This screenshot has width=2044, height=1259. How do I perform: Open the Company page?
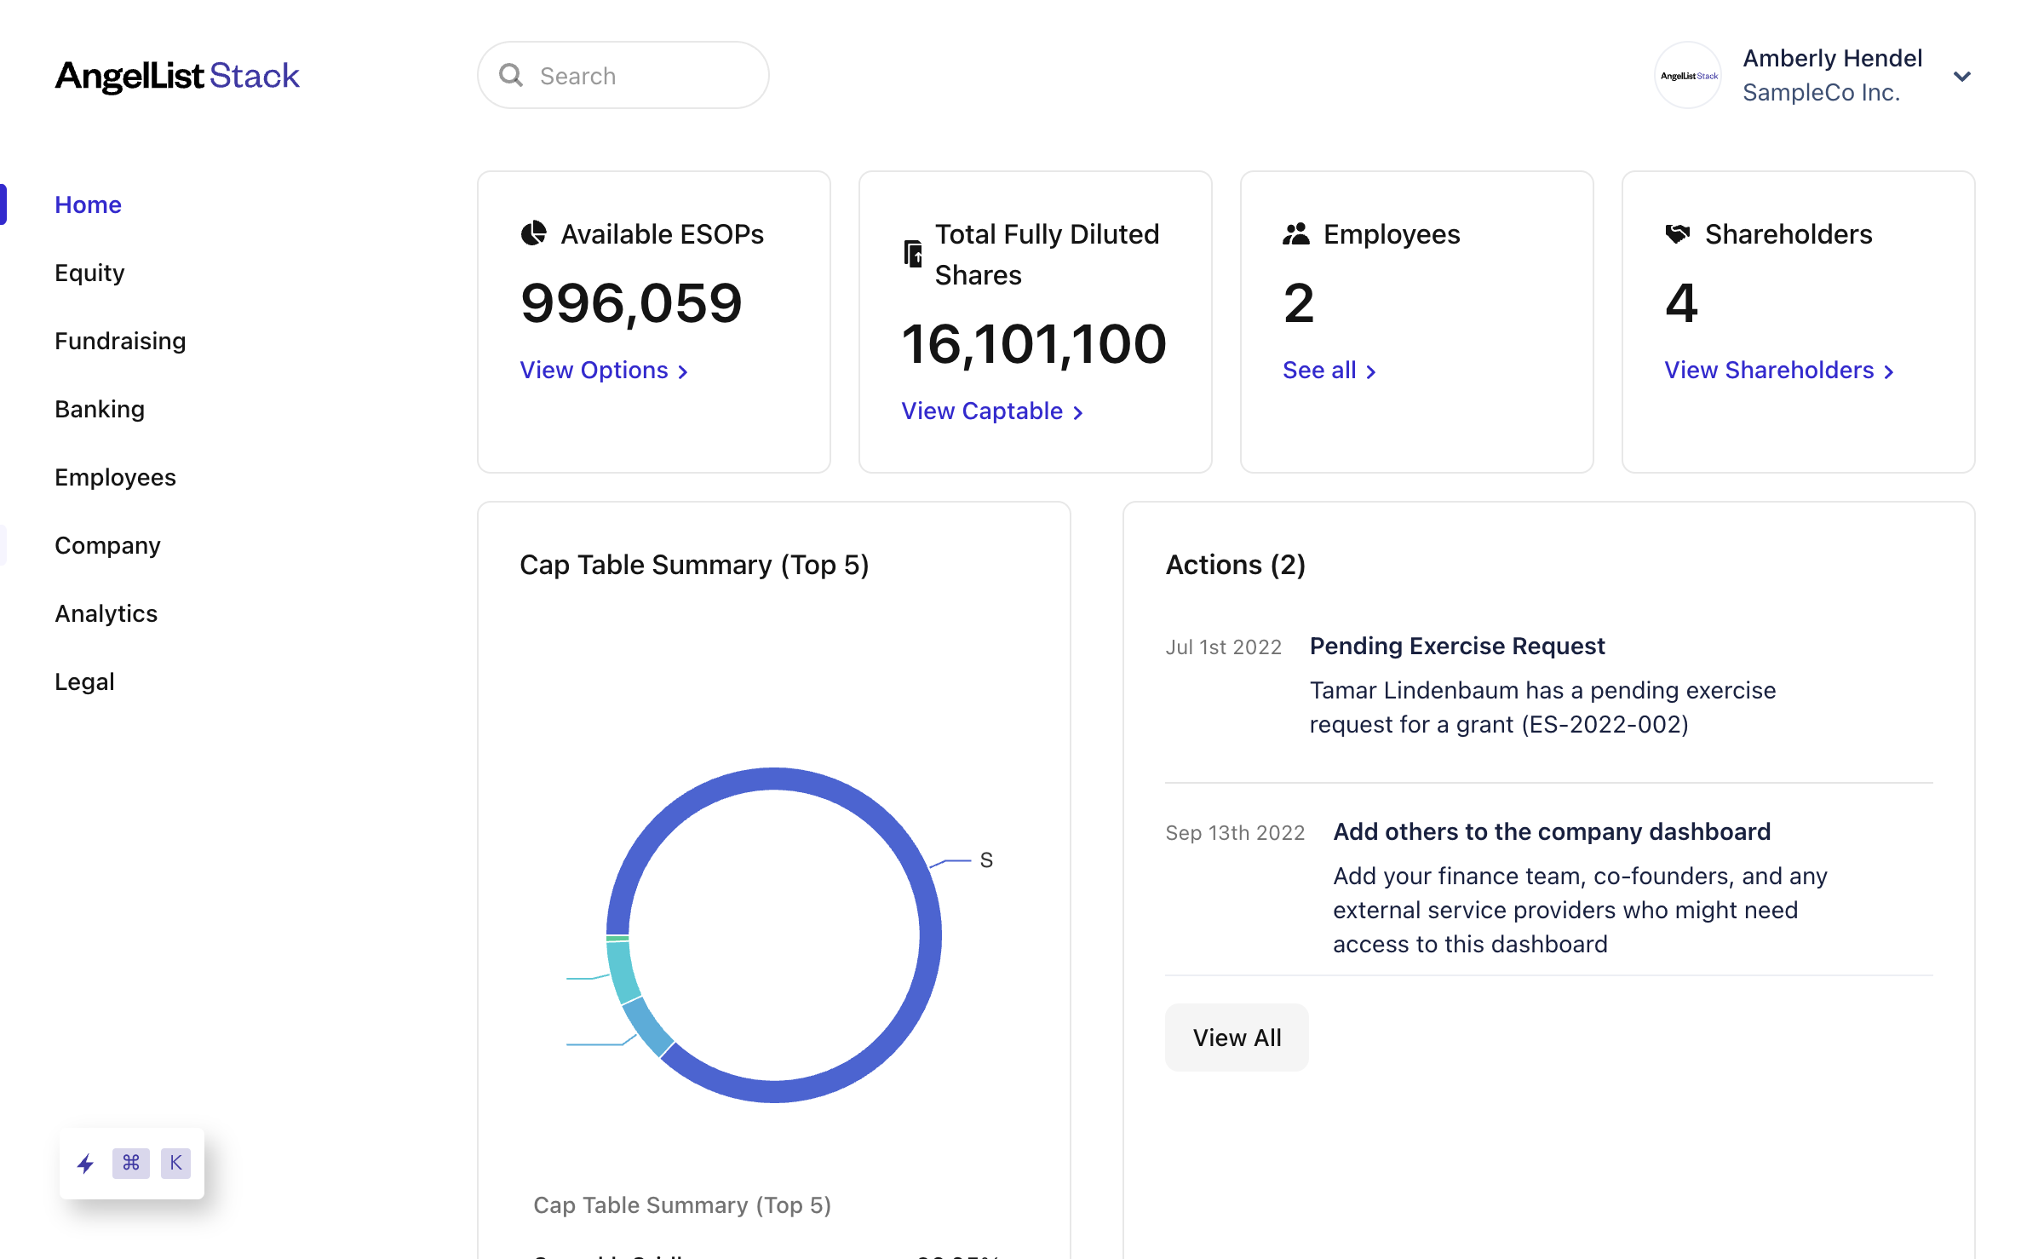pos(107,545)
